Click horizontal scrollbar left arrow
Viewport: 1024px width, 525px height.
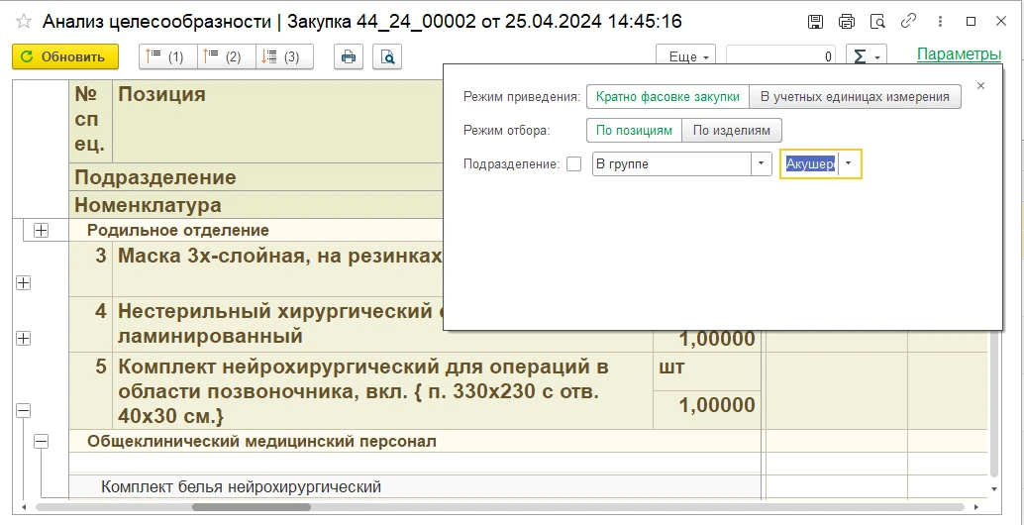pos(24,507)
